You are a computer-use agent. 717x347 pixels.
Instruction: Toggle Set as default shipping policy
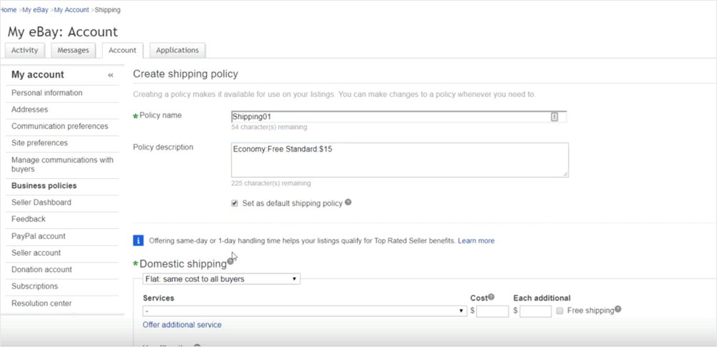point(234,203)
